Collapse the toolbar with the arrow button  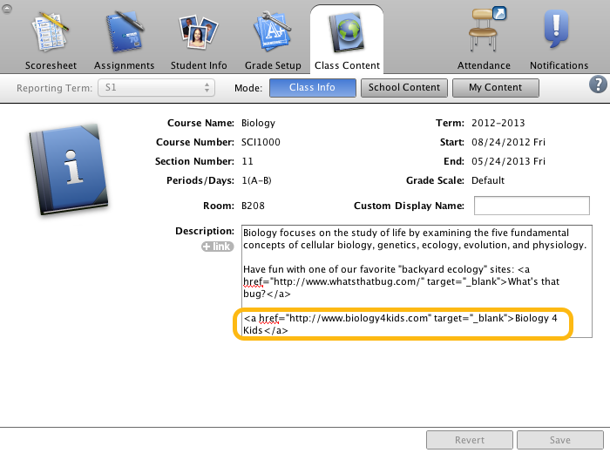7,8
